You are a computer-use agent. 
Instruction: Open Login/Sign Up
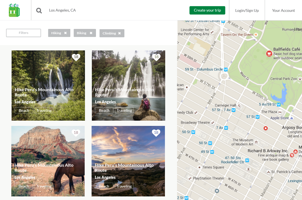pos(247,10)
